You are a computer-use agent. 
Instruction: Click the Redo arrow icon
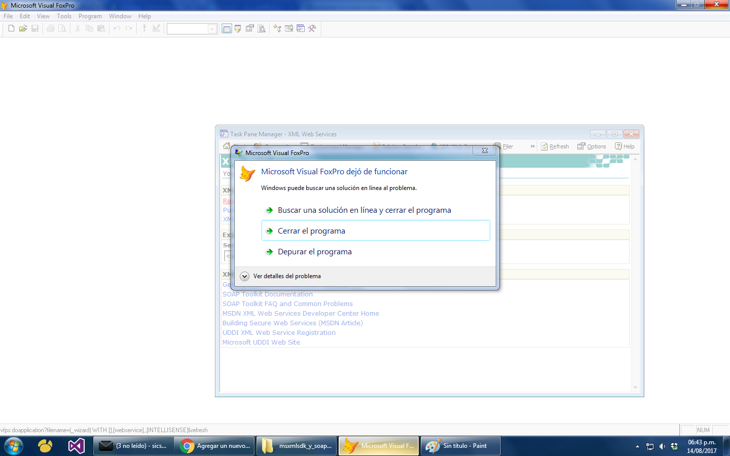(129, 28)
